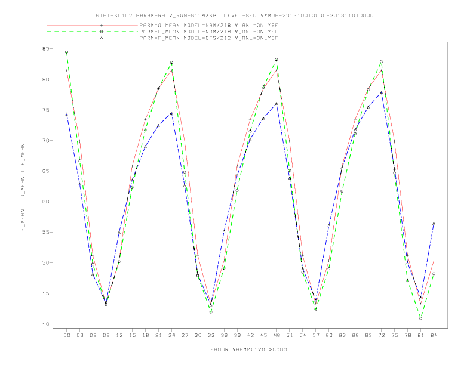The width and height of the screenshot is (473, 365).
Task: Click x-axis tick label 69
Action: pyautogui.click(x=368, y=335)
